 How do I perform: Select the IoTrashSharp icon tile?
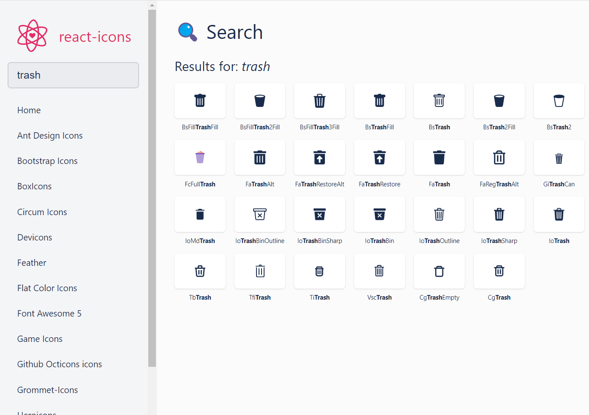point(499,214)
